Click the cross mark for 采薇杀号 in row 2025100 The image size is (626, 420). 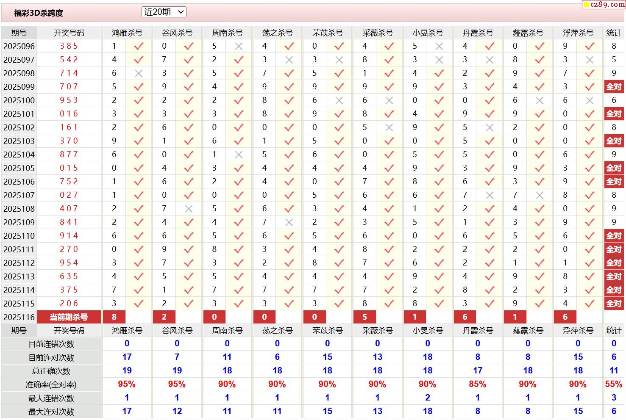(389, 100)
